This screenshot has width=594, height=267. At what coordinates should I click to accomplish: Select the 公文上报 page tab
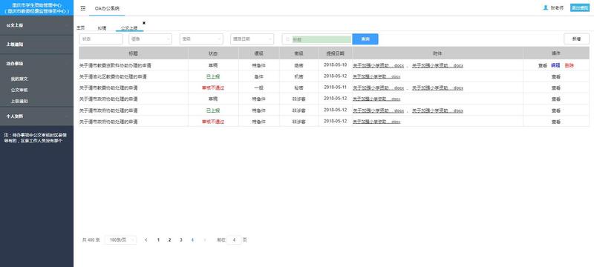(128, 28)
